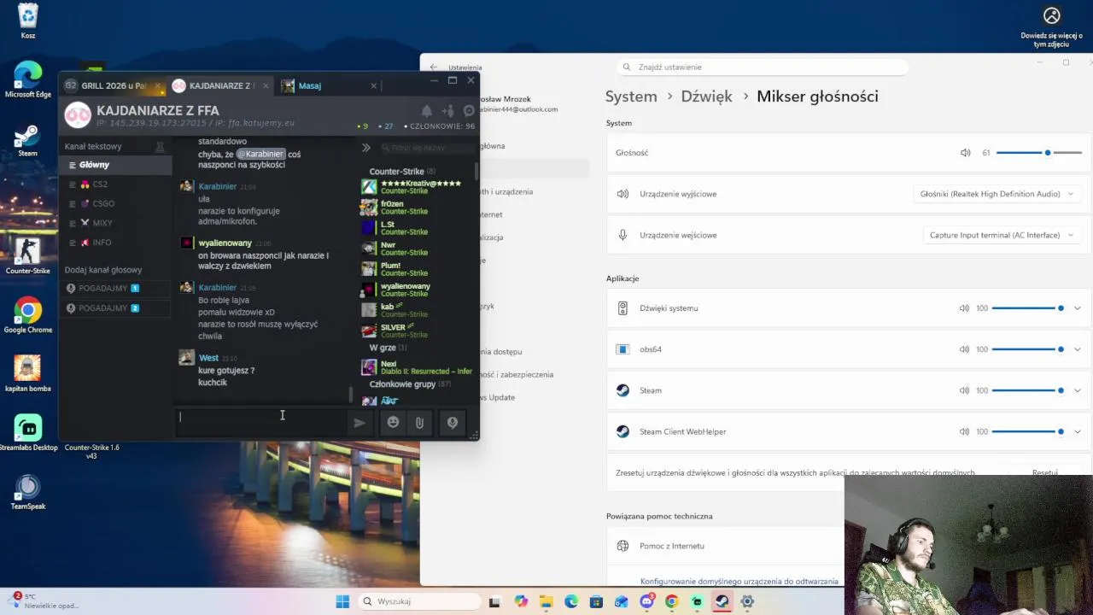Open notification bell in Steam group chat
This screenshot has width=1093, height=615.
point(426,111)
